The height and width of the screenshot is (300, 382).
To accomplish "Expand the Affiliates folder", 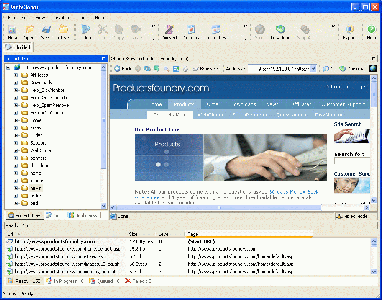I will pyautogui.click(x=15, y=75).
